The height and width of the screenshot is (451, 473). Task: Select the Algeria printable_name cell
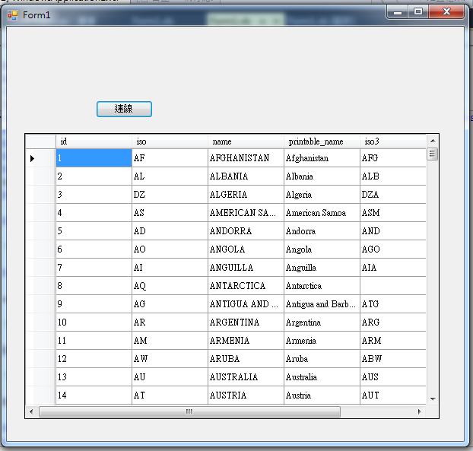coord(322,194)
